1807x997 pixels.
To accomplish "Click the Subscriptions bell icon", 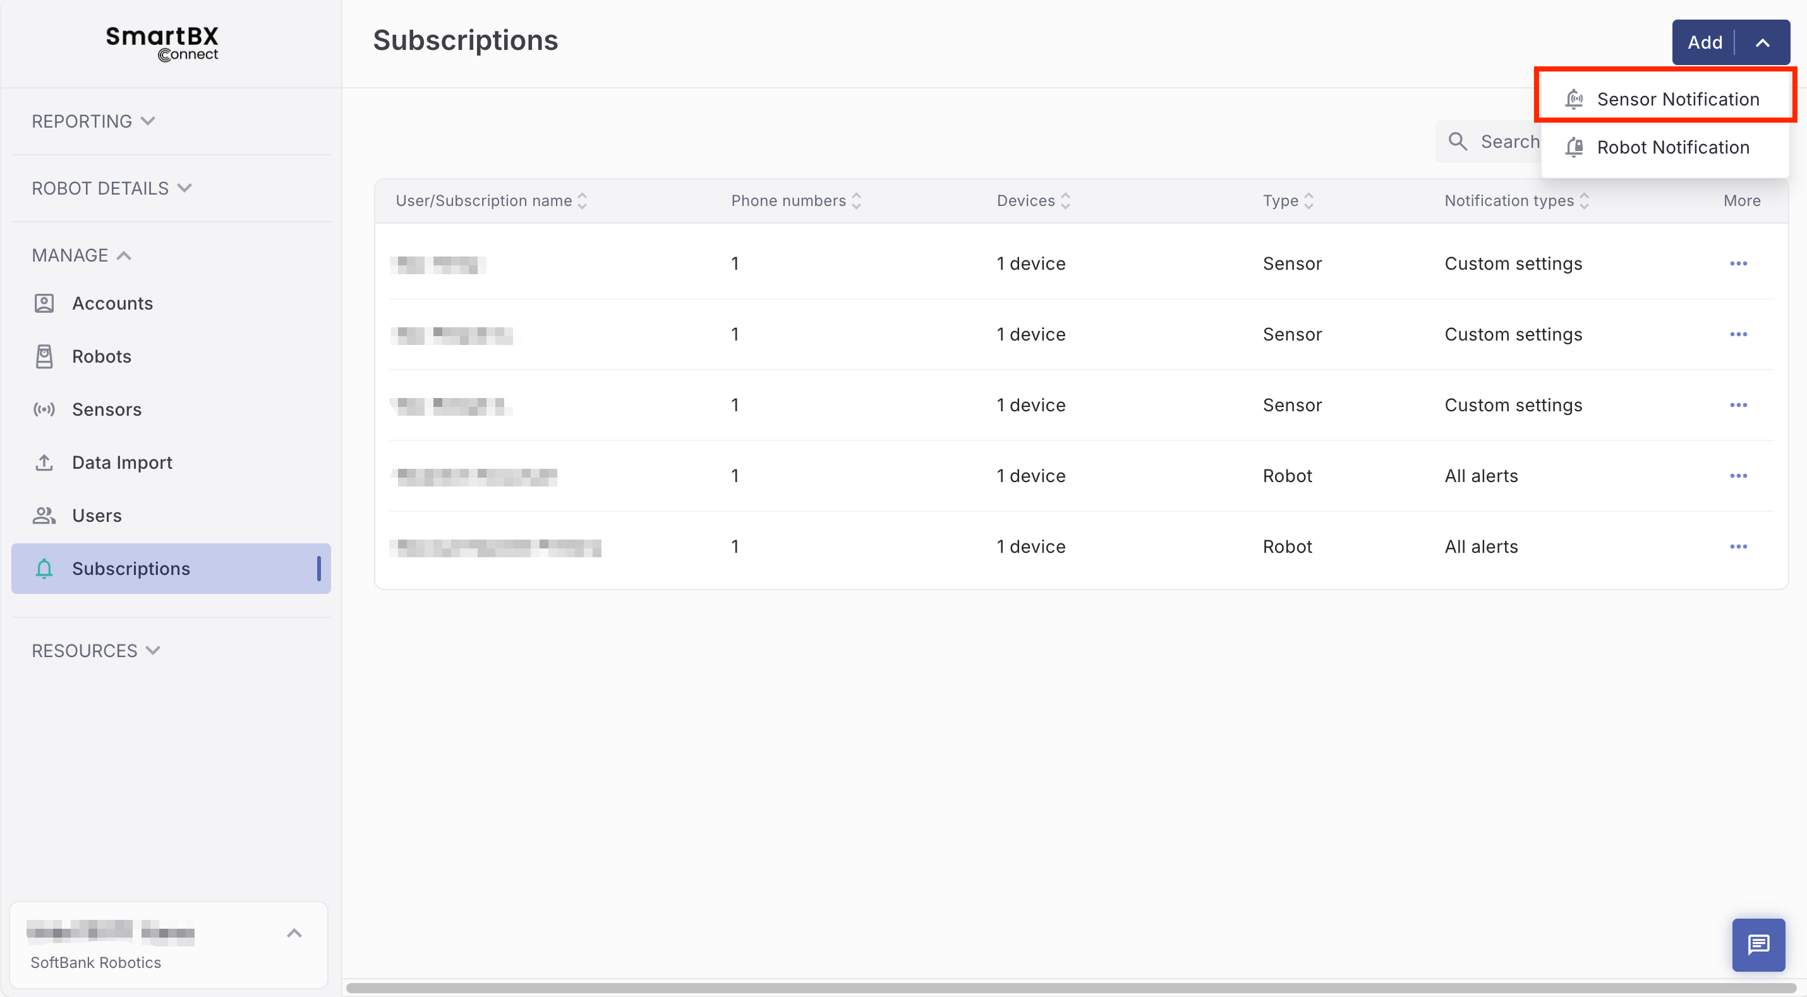I will 44,568.
